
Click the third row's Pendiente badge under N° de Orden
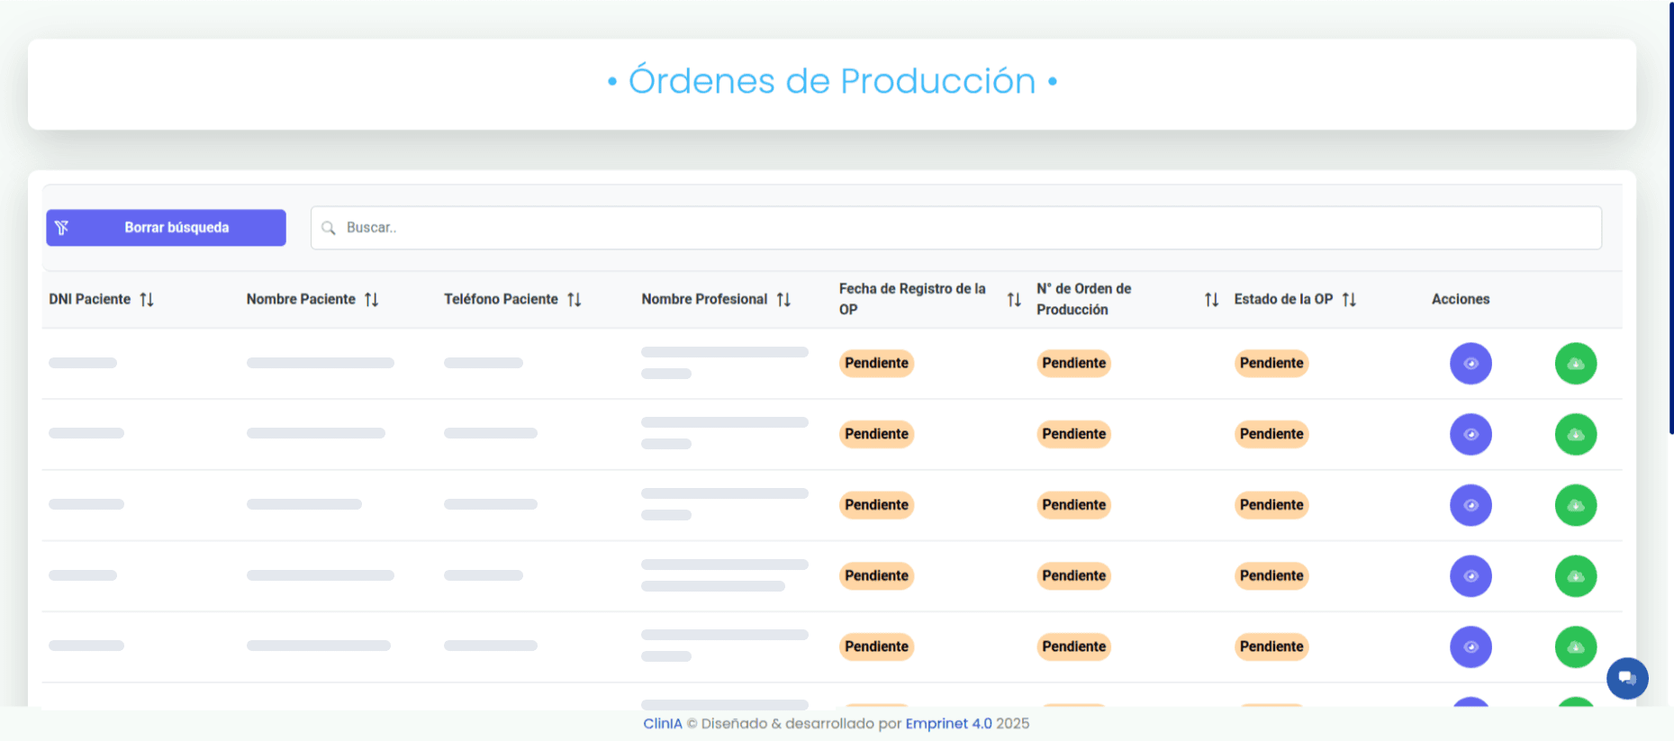(x=1073, y=505)
